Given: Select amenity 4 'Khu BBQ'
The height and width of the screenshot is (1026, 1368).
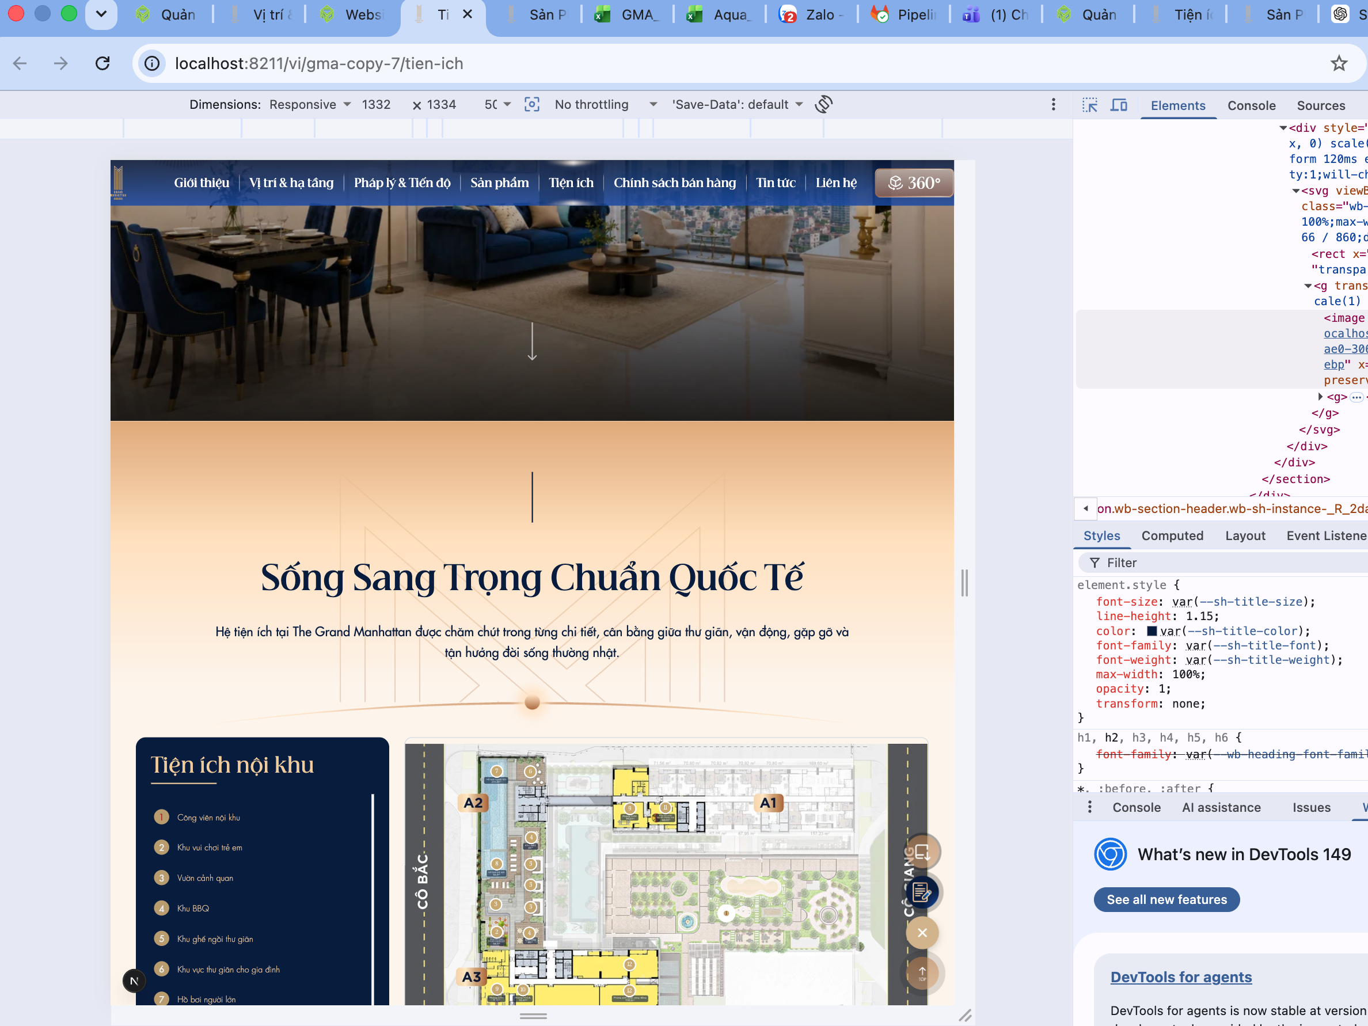Looking at the screenshot, I should click(x=181, y=909).
